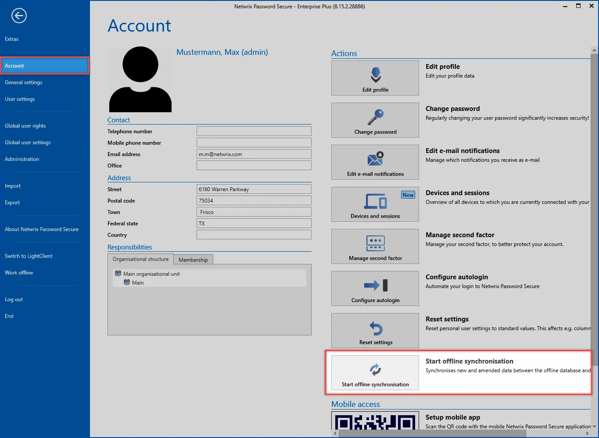Select the Main organisational unit node
The image size is (599, 438).
pyautogui.click(x=151, y=274)
